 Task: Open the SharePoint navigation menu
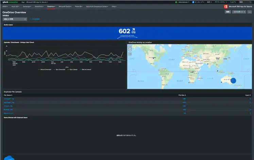pos(39,6)
